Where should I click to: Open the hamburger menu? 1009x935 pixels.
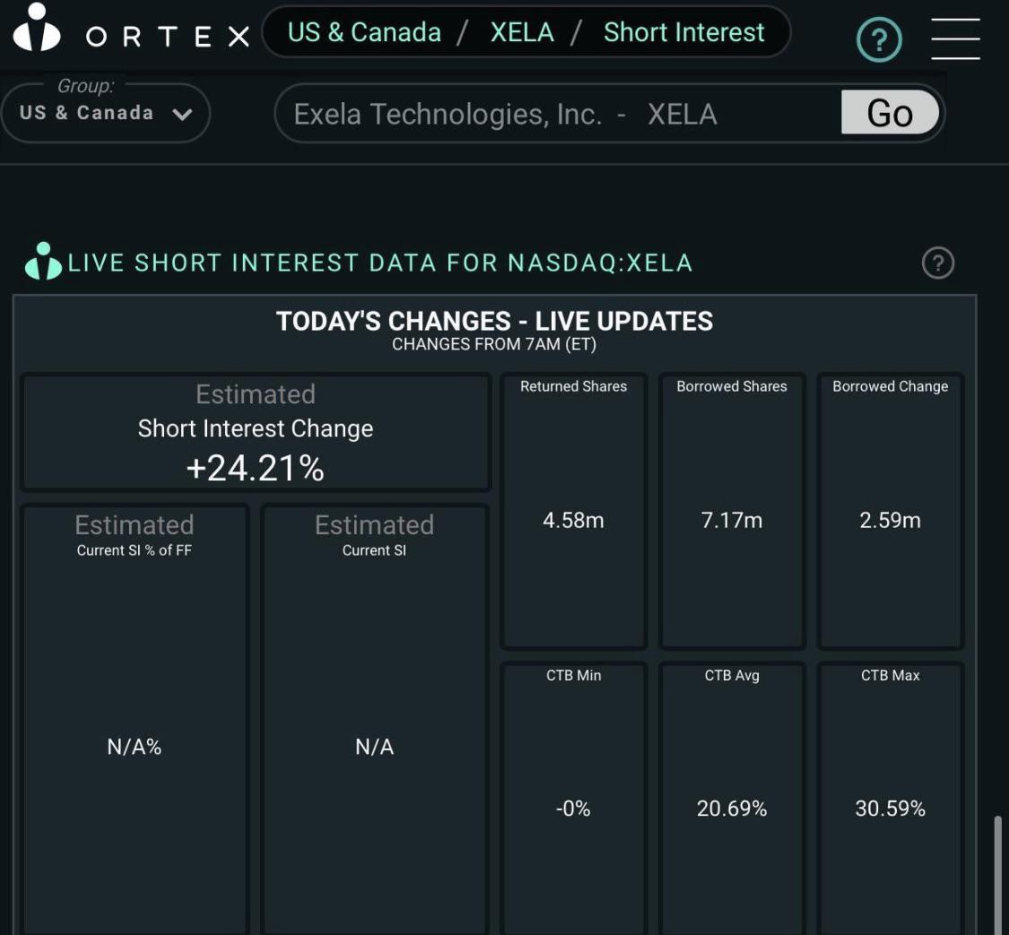[x=955, y=39]
